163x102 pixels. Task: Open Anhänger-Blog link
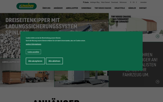pyautogui.click(x=95, y=2)
